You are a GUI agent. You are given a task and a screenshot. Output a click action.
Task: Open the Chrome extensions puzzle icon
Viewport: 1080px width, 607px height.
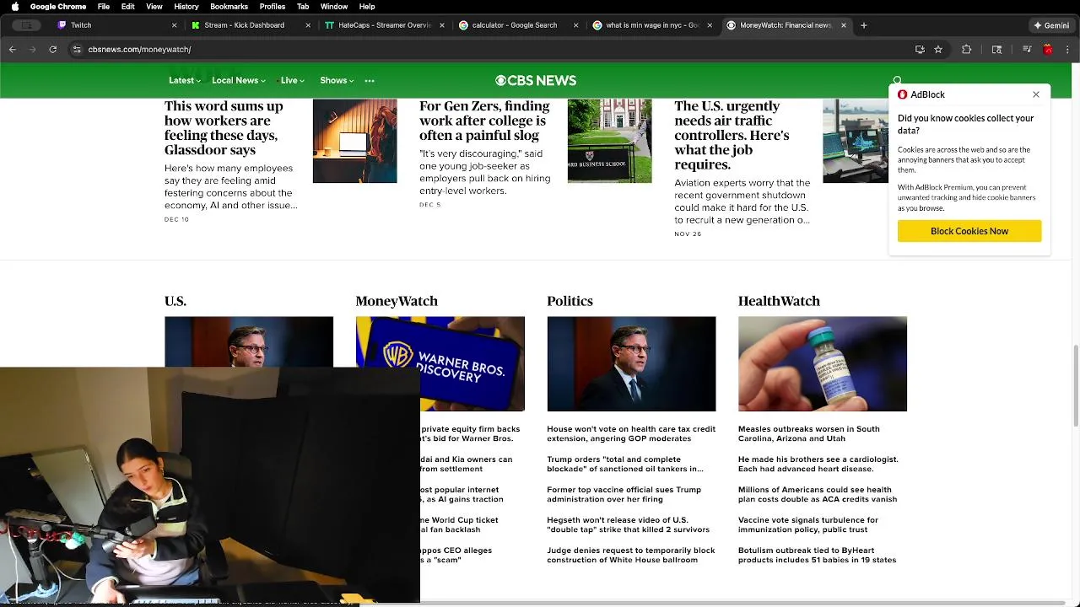[967, 50]
